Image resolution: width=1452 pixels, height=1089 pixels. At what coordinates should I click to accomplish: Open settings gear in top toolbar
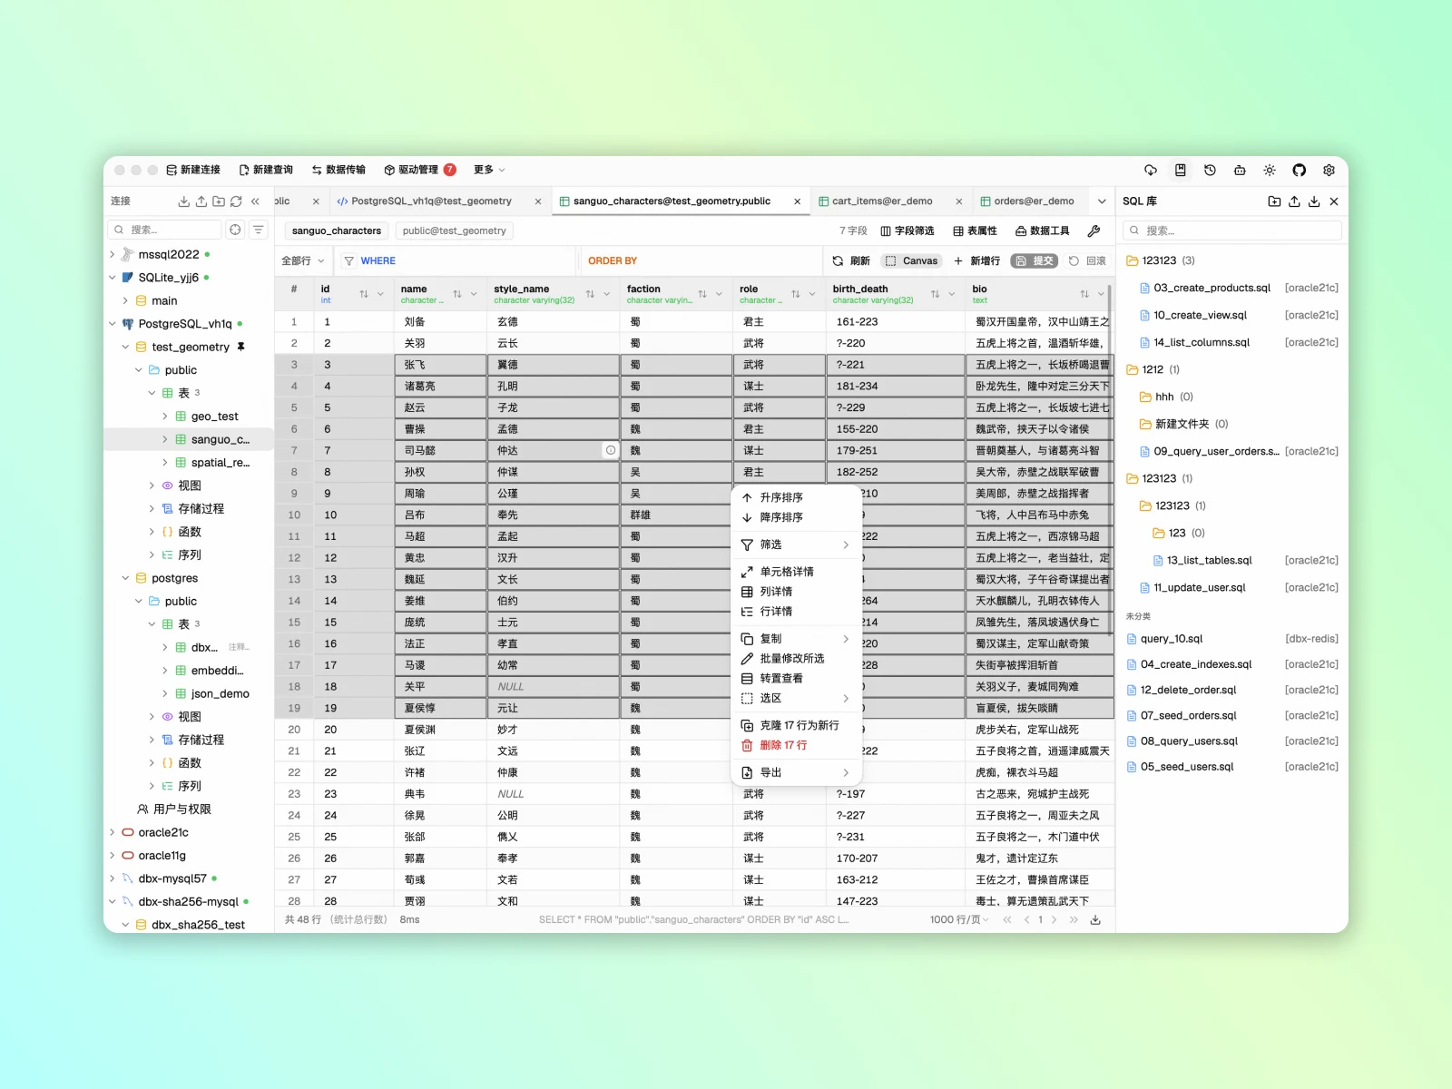coord(1329,170)
